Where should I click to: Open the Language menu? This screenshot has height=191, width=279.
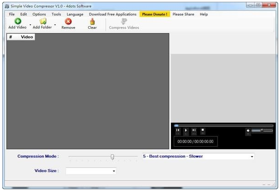tap(75, 14)
